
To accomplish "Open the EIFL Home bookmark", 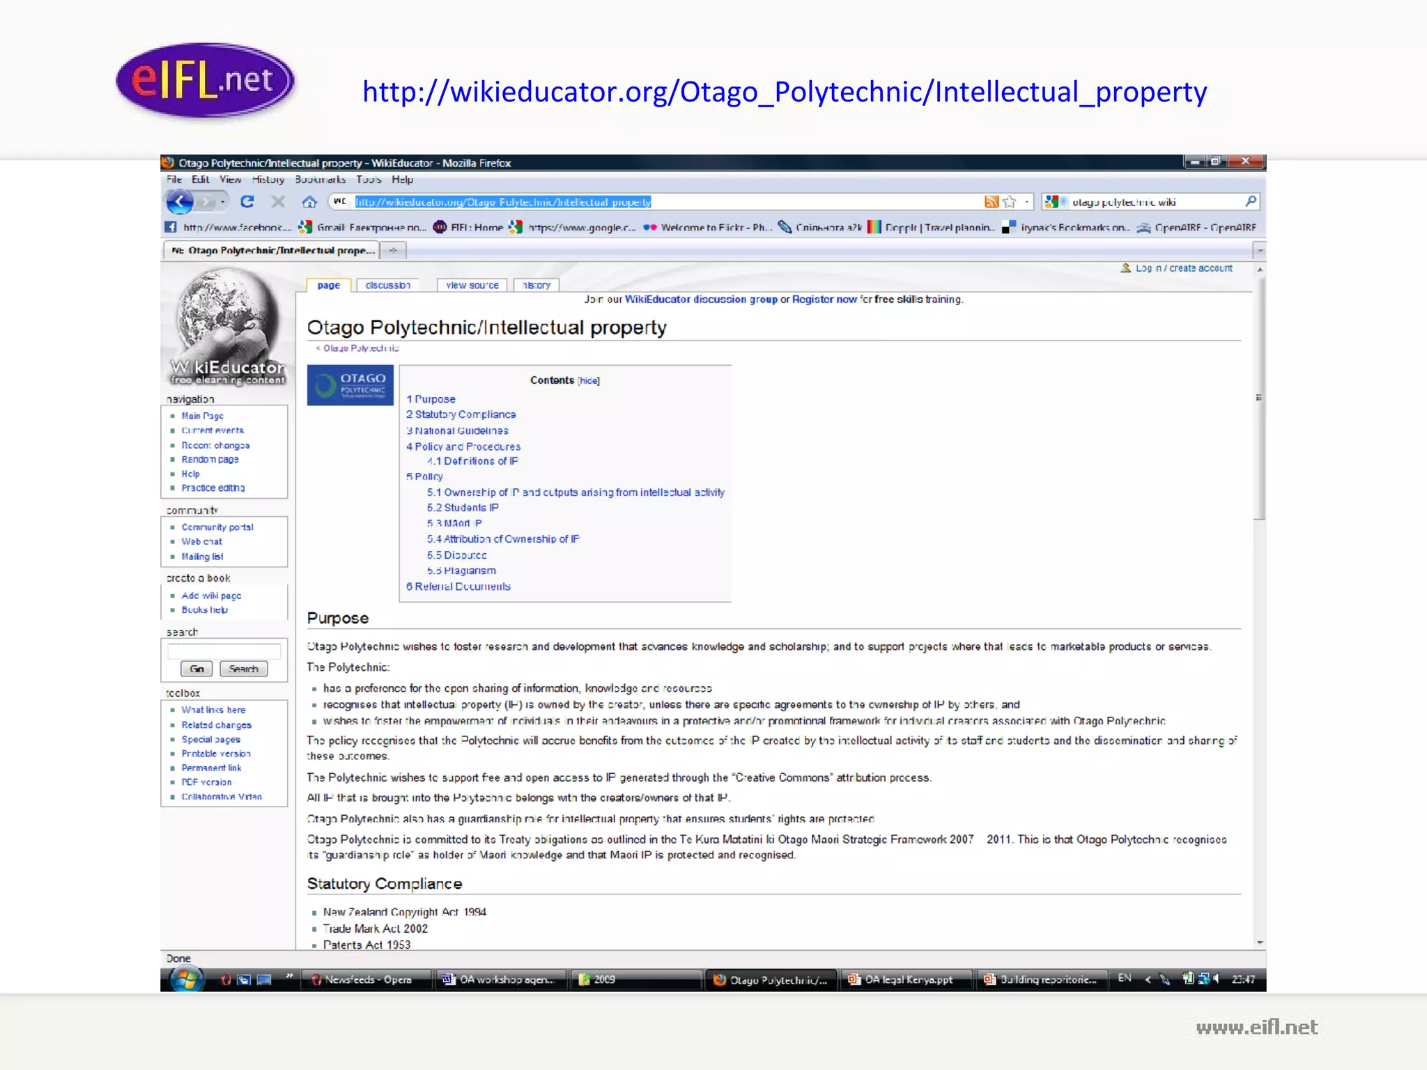I will point(468,227).
